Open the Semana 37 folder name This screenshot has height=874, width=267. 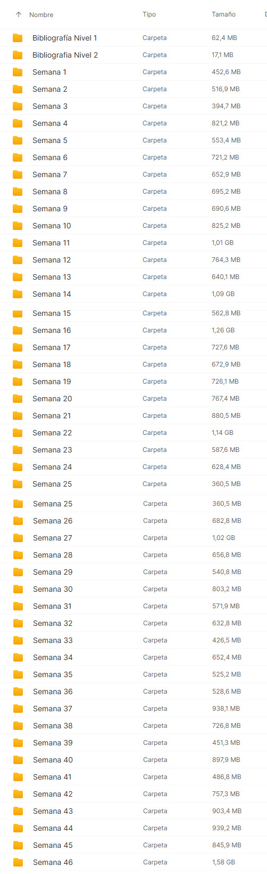[53, 709]
